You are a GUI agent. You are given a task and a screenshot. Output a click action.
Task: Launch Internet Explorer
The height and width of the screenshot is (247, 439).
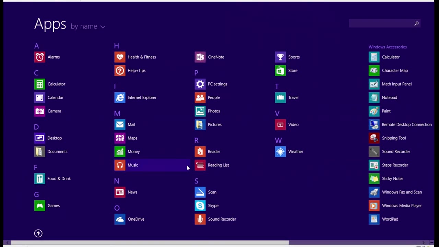120,97
